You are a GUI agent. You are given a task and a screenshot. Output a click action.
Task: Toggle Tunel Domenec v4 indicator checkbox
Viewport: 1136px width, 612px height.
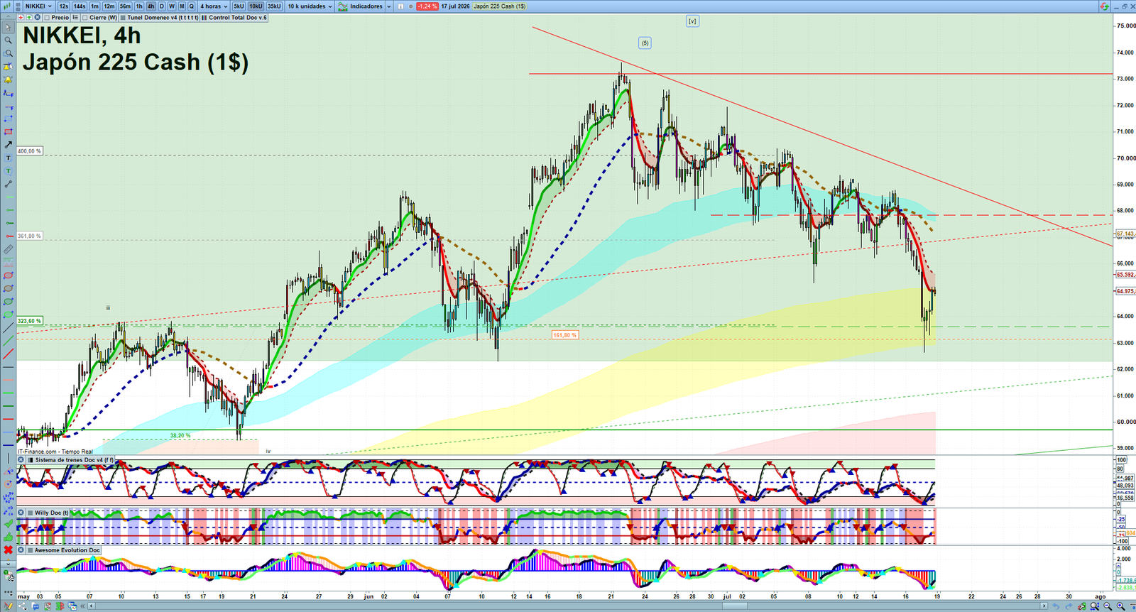(123, 17)
